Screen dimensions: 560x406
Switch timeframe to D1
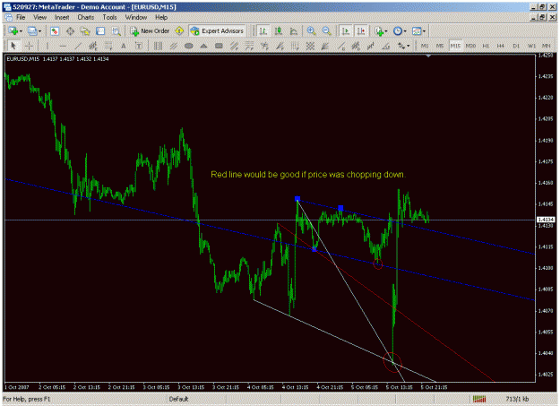click(516, 46)
